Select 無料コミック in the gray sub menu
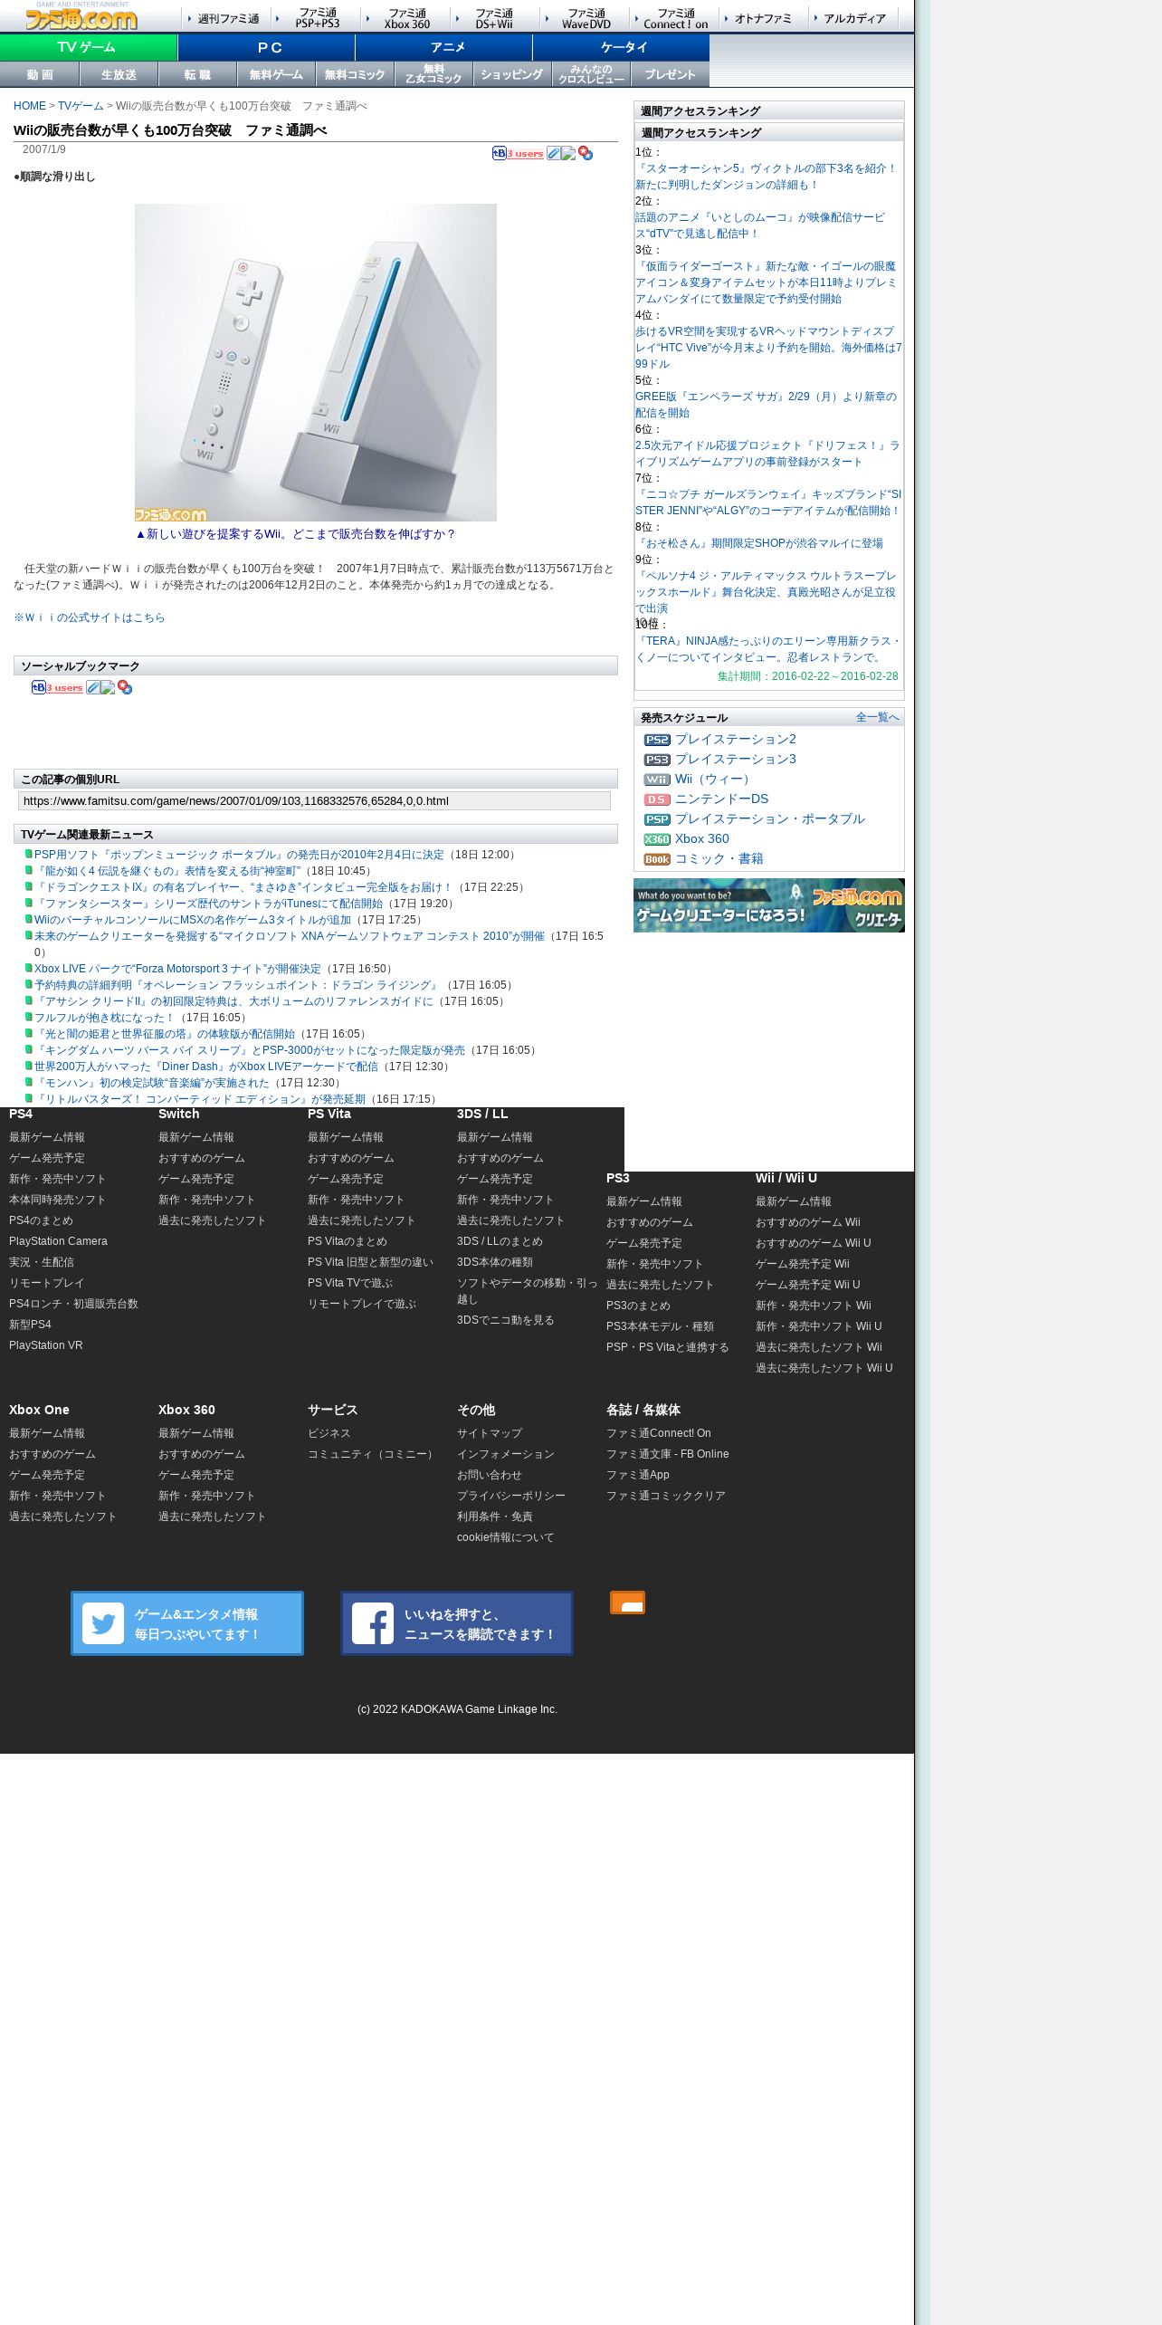 pos(355,74)
